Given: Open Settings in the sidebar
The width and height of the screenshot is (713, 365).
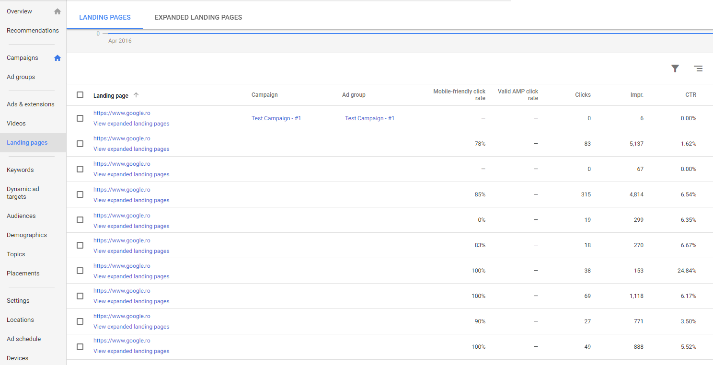Looking at the screenshot, I should (x=18, y=301).
